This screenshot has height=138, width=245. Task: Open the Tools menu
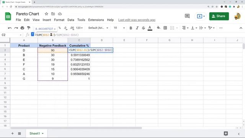point(81,20)
